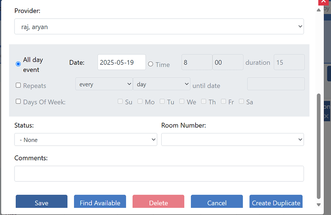Check the Fr day checkbox
Image resolution: width=331 pixels, height=215 pixels.
(223, 102)
